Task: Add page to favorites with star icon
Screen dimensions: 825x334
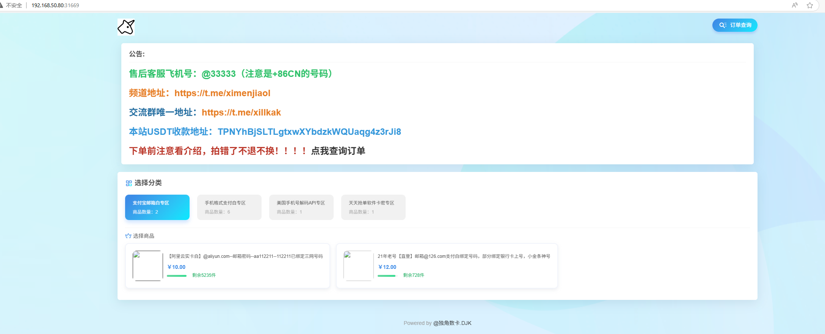Action: pyautogui.click(x=810, y=5)
